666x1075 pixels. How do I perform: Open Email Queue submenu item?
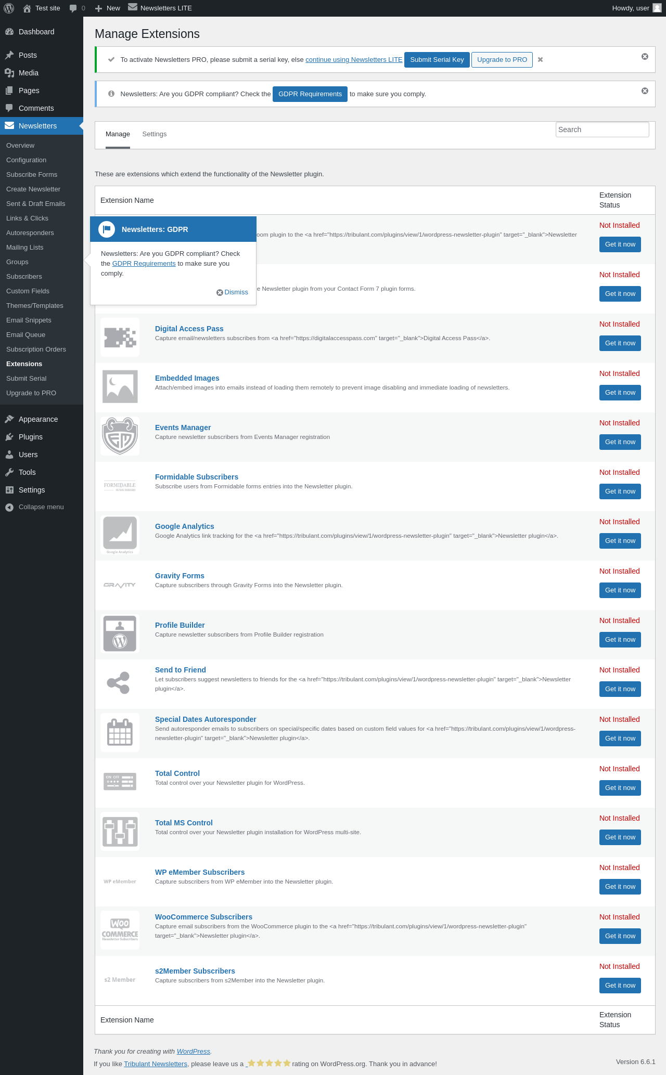point(26,335)
